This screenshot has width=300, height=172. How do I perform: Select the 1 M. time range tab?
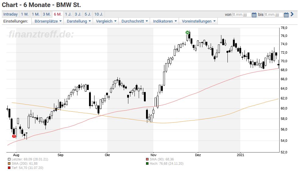(x=36, y=14)
